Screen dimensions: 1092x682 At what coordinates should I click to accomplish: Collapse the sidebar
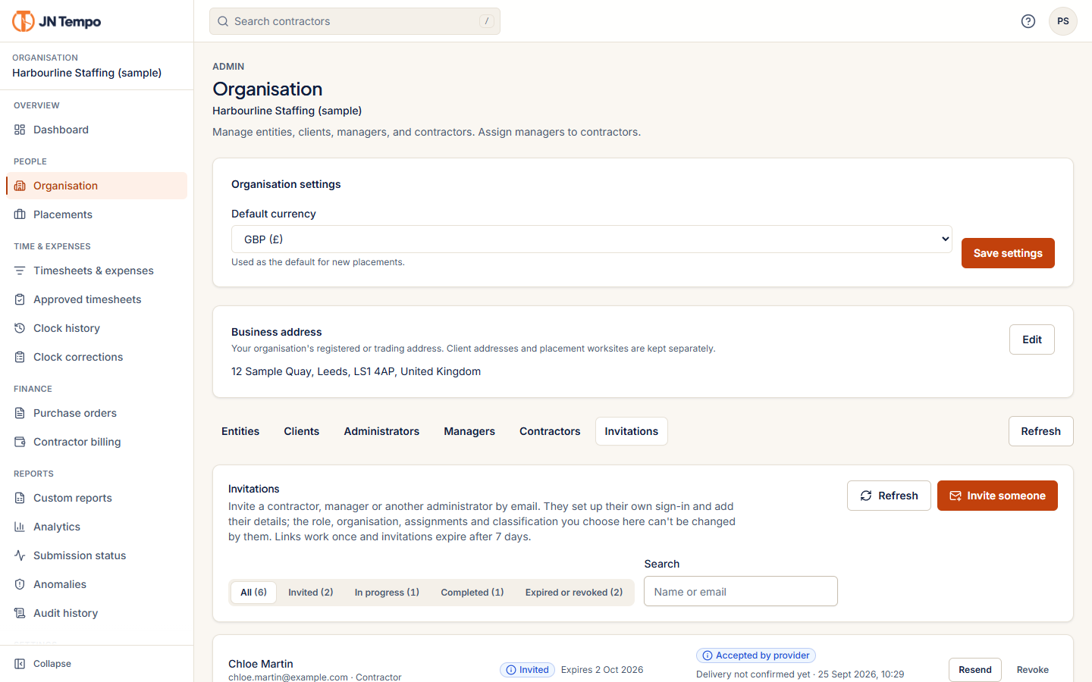click(x=42, y=664)
